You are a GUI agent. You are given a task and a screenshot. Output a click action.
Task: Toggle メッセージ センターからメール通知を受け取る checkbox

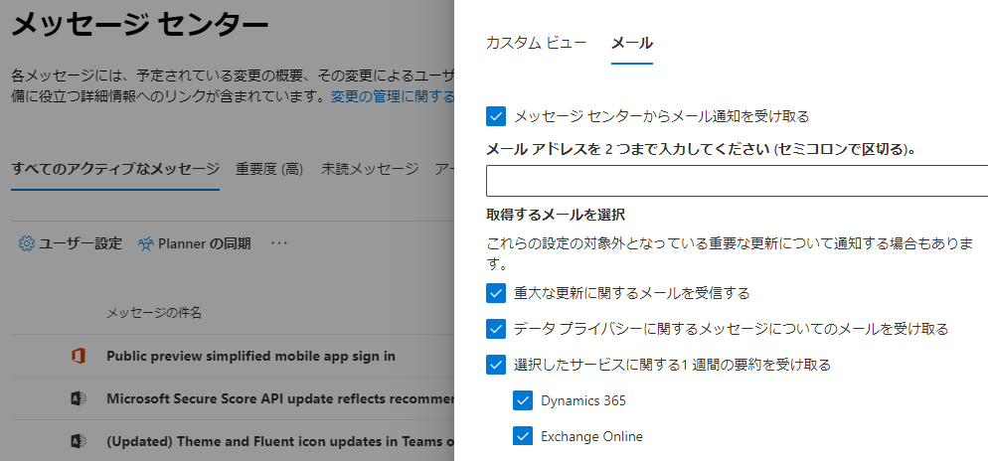coord(496,116)
